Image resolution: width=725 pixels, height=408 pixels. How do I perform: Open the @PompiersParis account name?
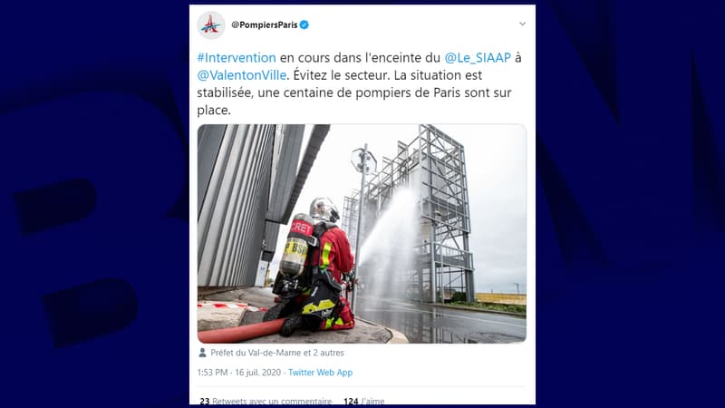point(265,25)
